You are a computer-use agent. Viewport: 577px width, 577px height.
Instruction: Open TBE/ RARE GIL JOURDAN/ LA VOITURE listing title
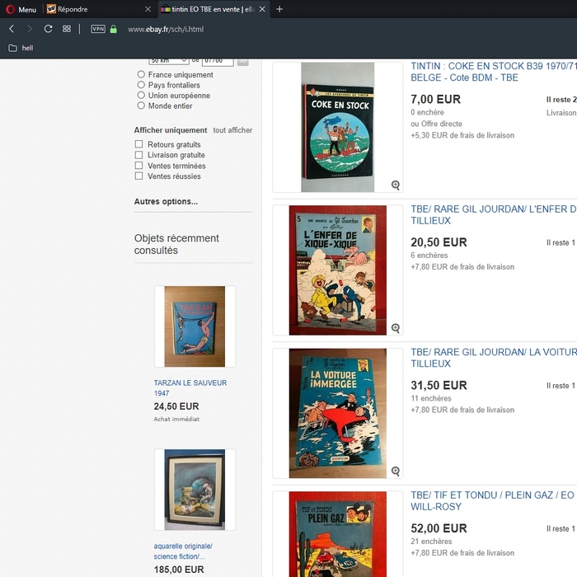click(x=494, y=358)
